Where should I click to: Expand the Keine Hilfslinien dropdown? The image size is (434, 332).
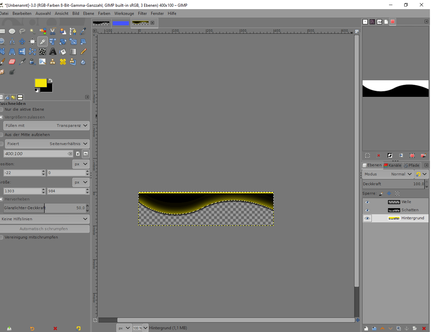(x=45, y=219)
